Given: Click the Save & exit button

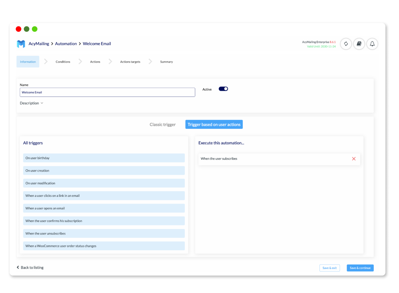Looking at the screenshot, I should tap(329, 268).
